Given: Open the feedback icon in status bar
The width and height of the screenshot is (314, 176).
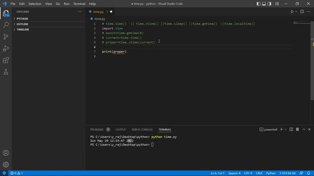Looking at the screenshot, I should click(301, 173).
